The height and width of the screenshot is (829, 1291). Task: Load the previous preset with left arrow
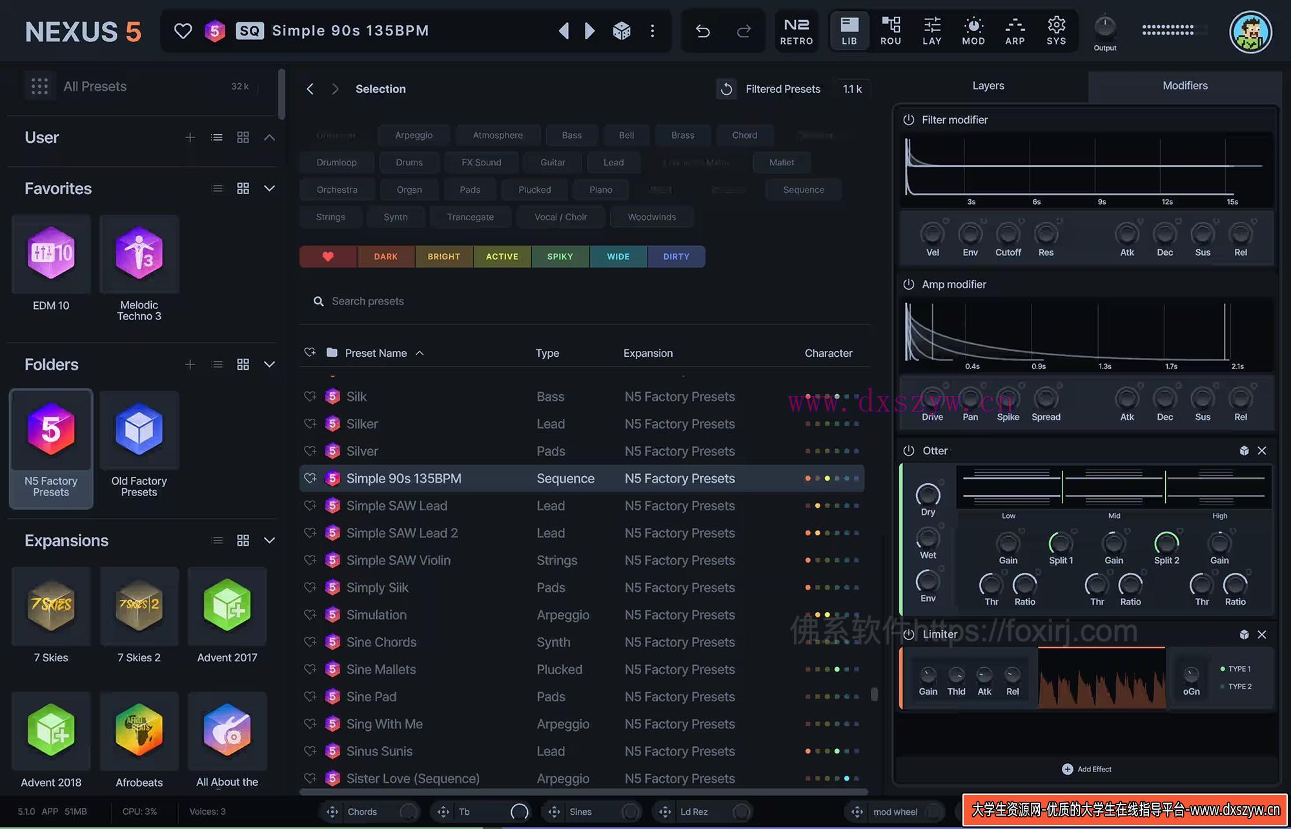[x=564, y=30]
